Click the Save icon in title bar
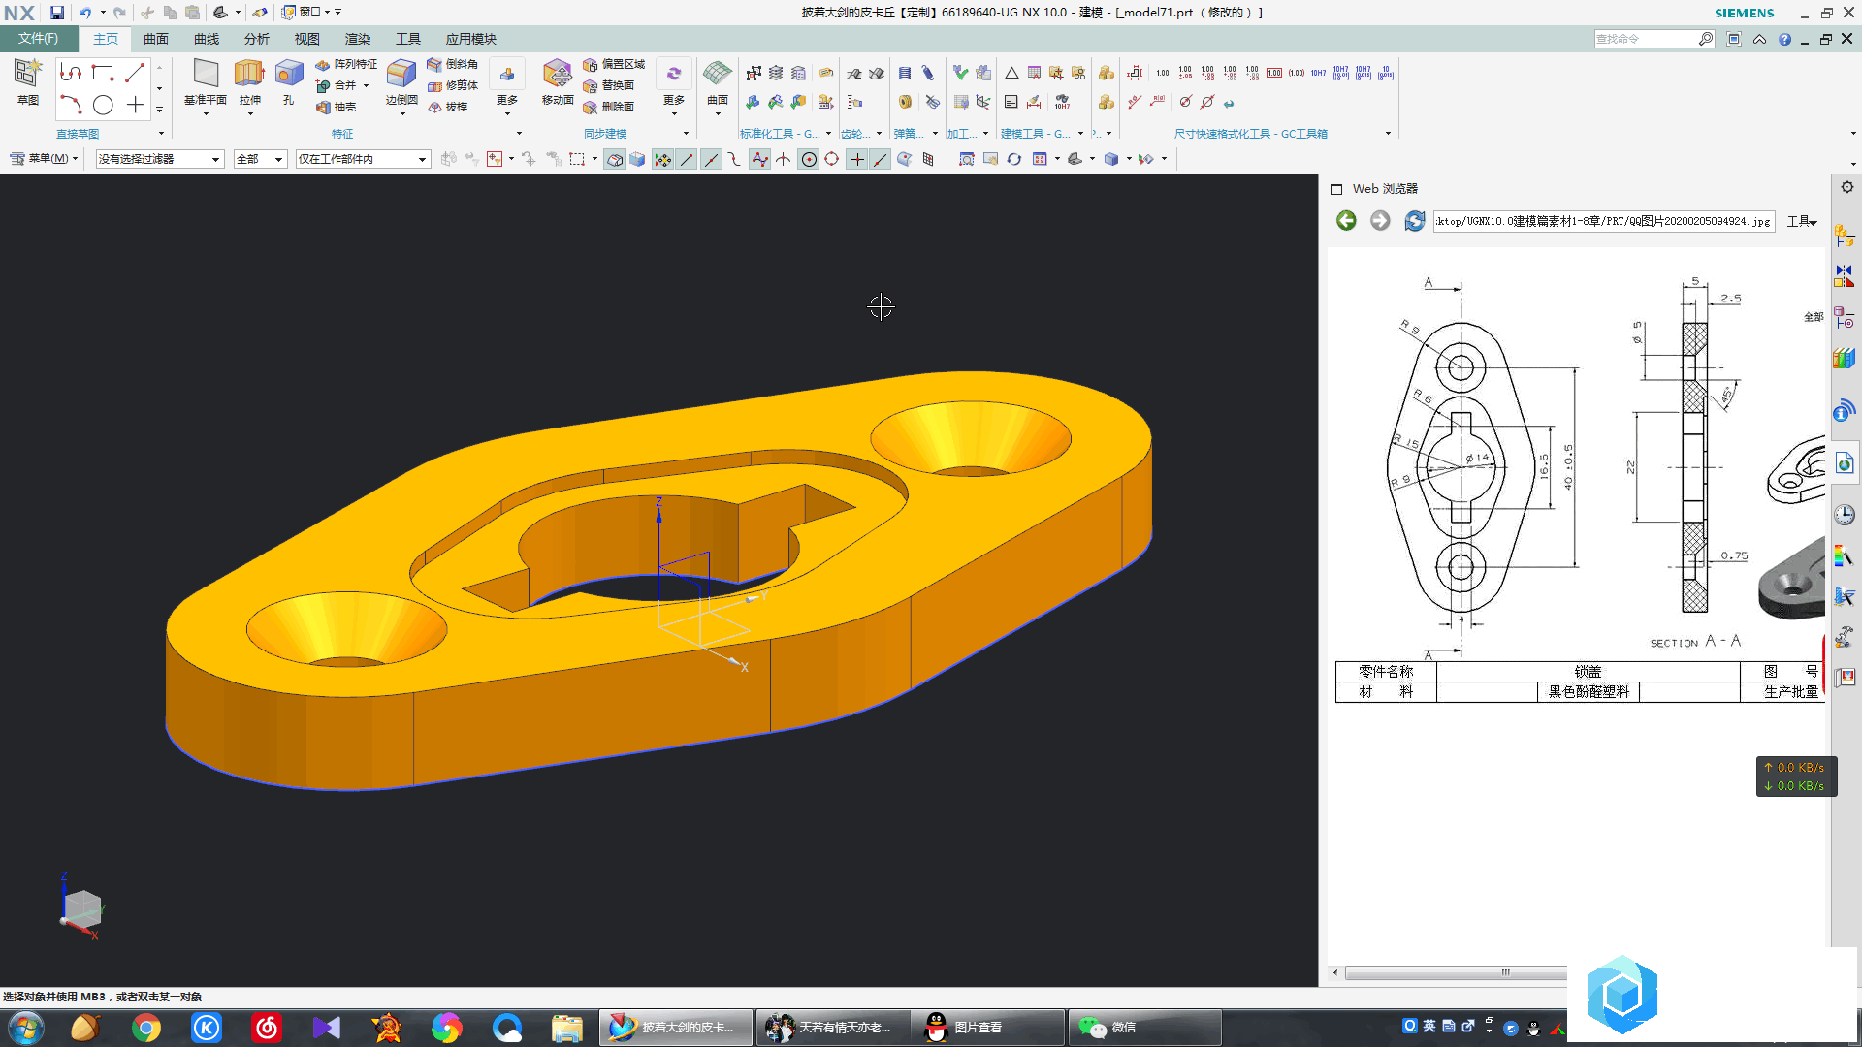The image size is (1862, 1047). click(x=57, y=13)
